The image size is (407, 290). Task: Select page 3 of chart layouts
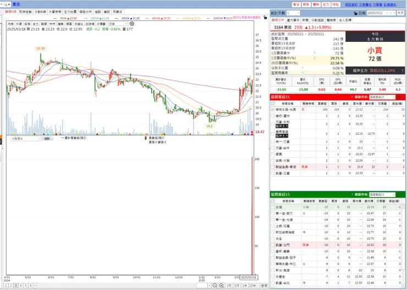click(x=16, y=286)
